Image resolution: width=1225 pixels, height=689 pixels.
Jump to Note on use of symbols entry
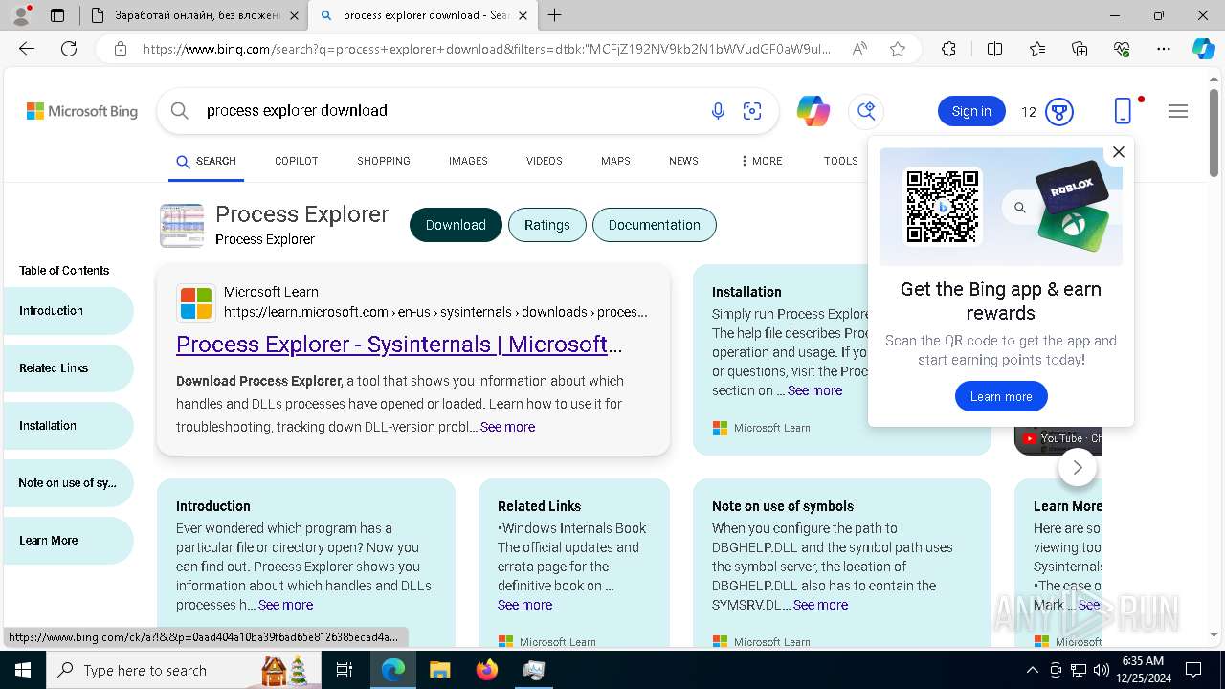pos(68,483)
